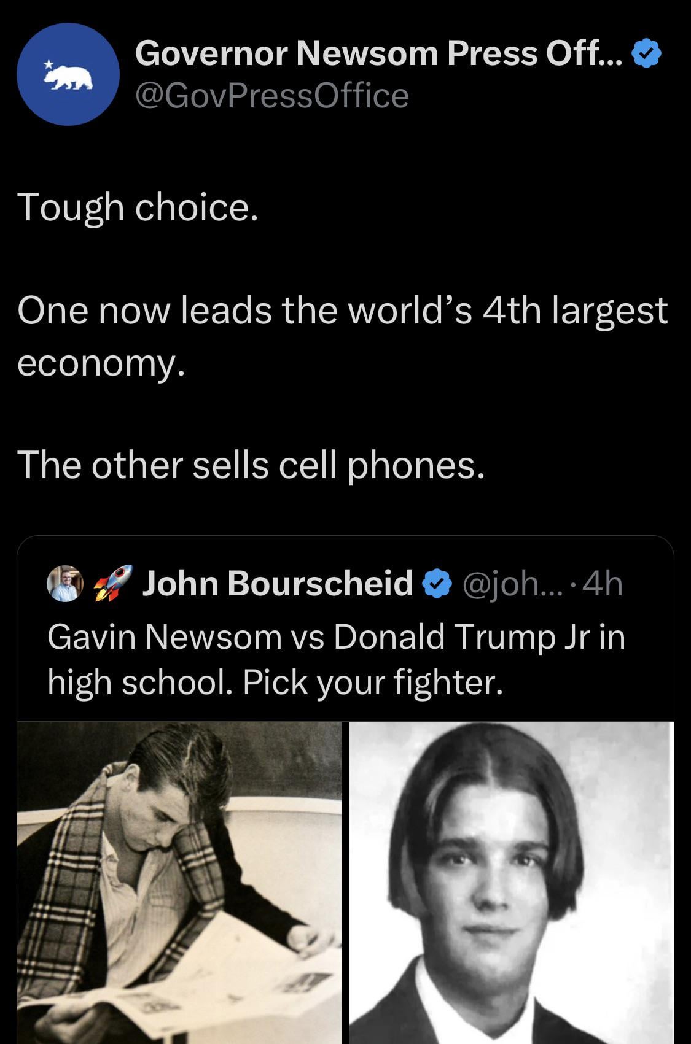
Task: View the left photo with plaid scarf
Action: click(x=179, y=883)
